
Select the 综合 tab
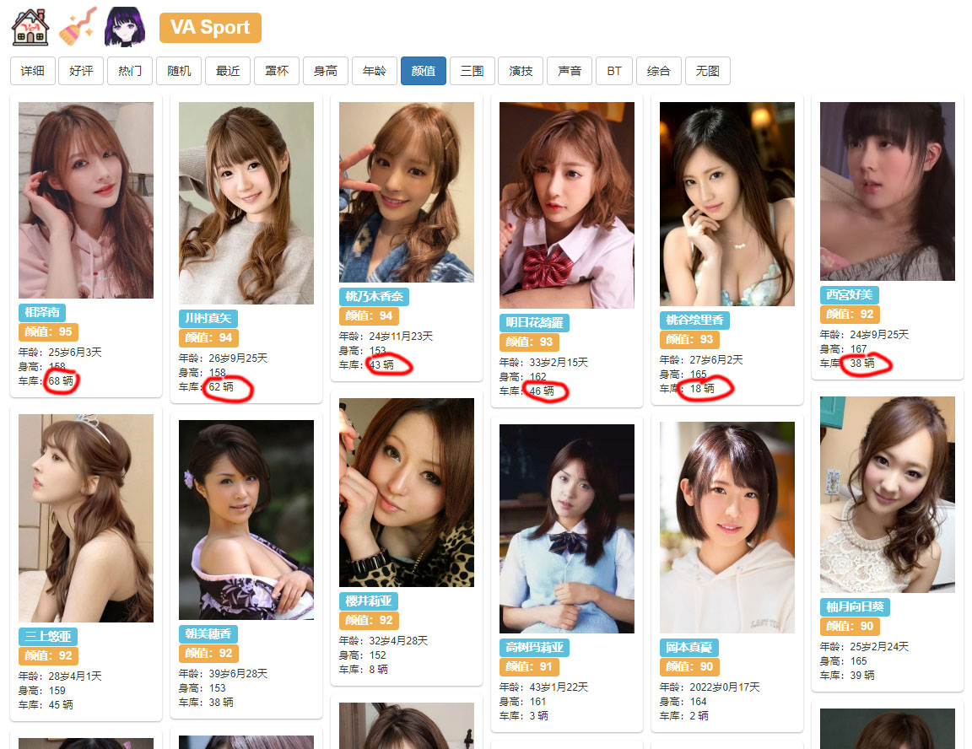click(x=658, y=71)
